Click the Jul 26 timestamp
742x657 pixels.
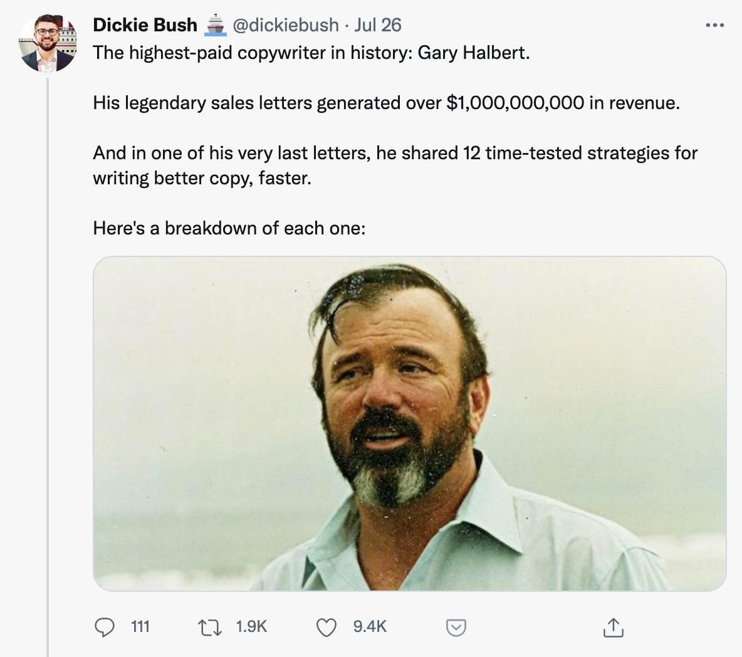click(377, 25)
